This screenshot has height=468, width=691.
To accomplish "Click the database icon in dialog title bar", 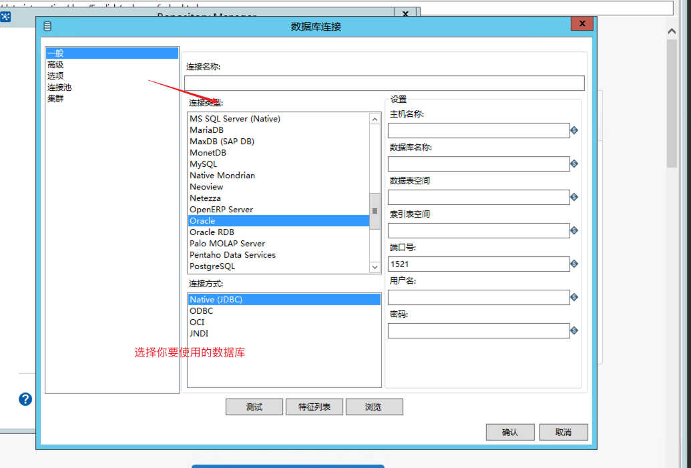I will [x=47, y=27].
